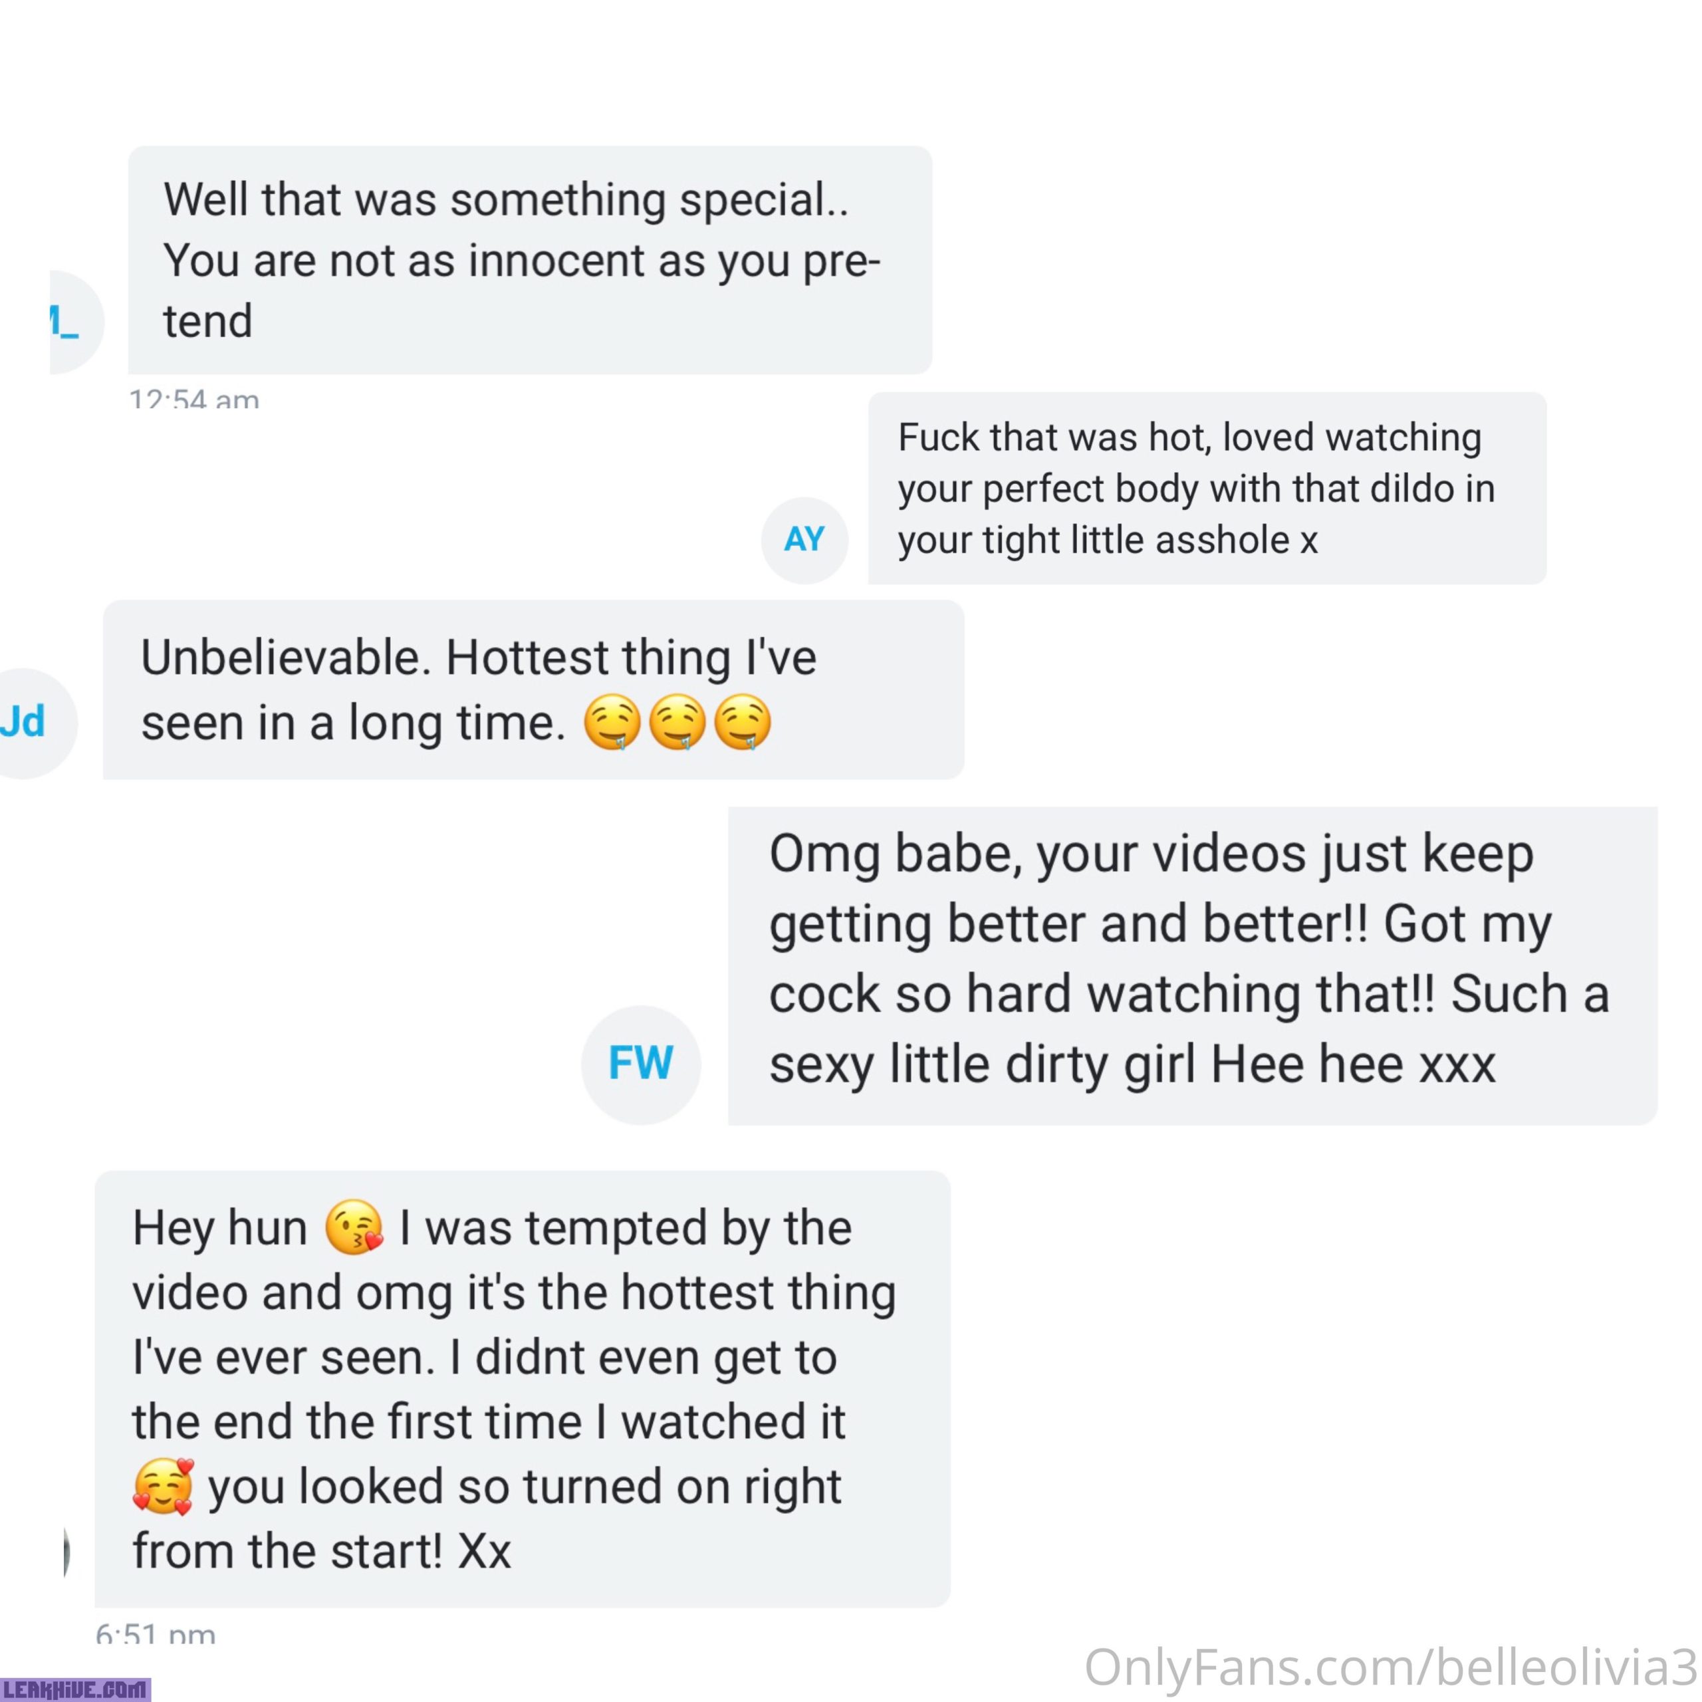Select the message starting Well that was something
1702x1702 pixels.
tap(529, 260)
